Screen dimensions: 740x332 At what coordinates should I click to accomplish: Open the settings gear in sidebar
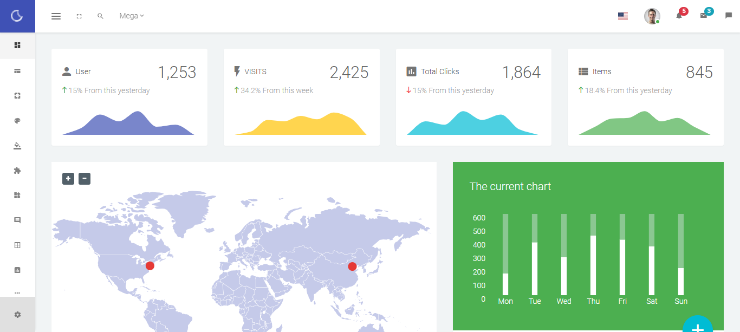tap(17, 315)
